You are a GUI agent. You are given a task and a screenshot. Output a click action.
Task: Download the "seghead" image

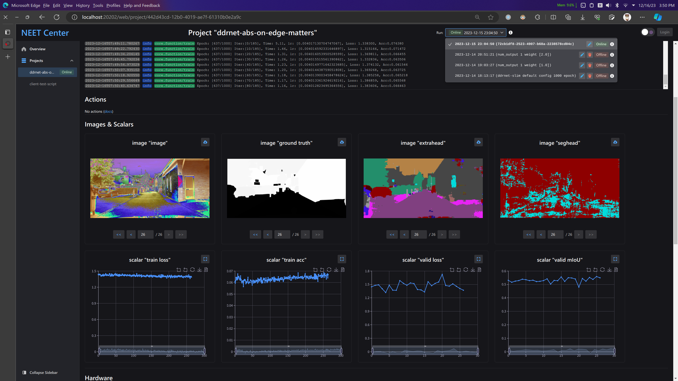click(615, 142)
